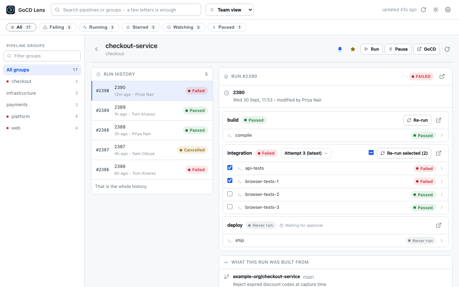459x287 pixels.
Task: Switch to the Failing filter tab
Action: 57,27
